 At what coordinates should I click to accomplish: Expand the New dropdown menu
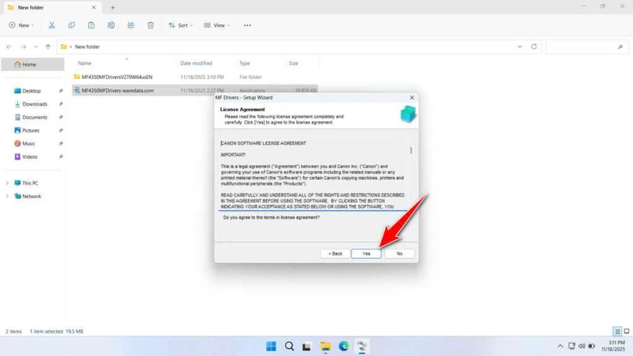point(21,25)
